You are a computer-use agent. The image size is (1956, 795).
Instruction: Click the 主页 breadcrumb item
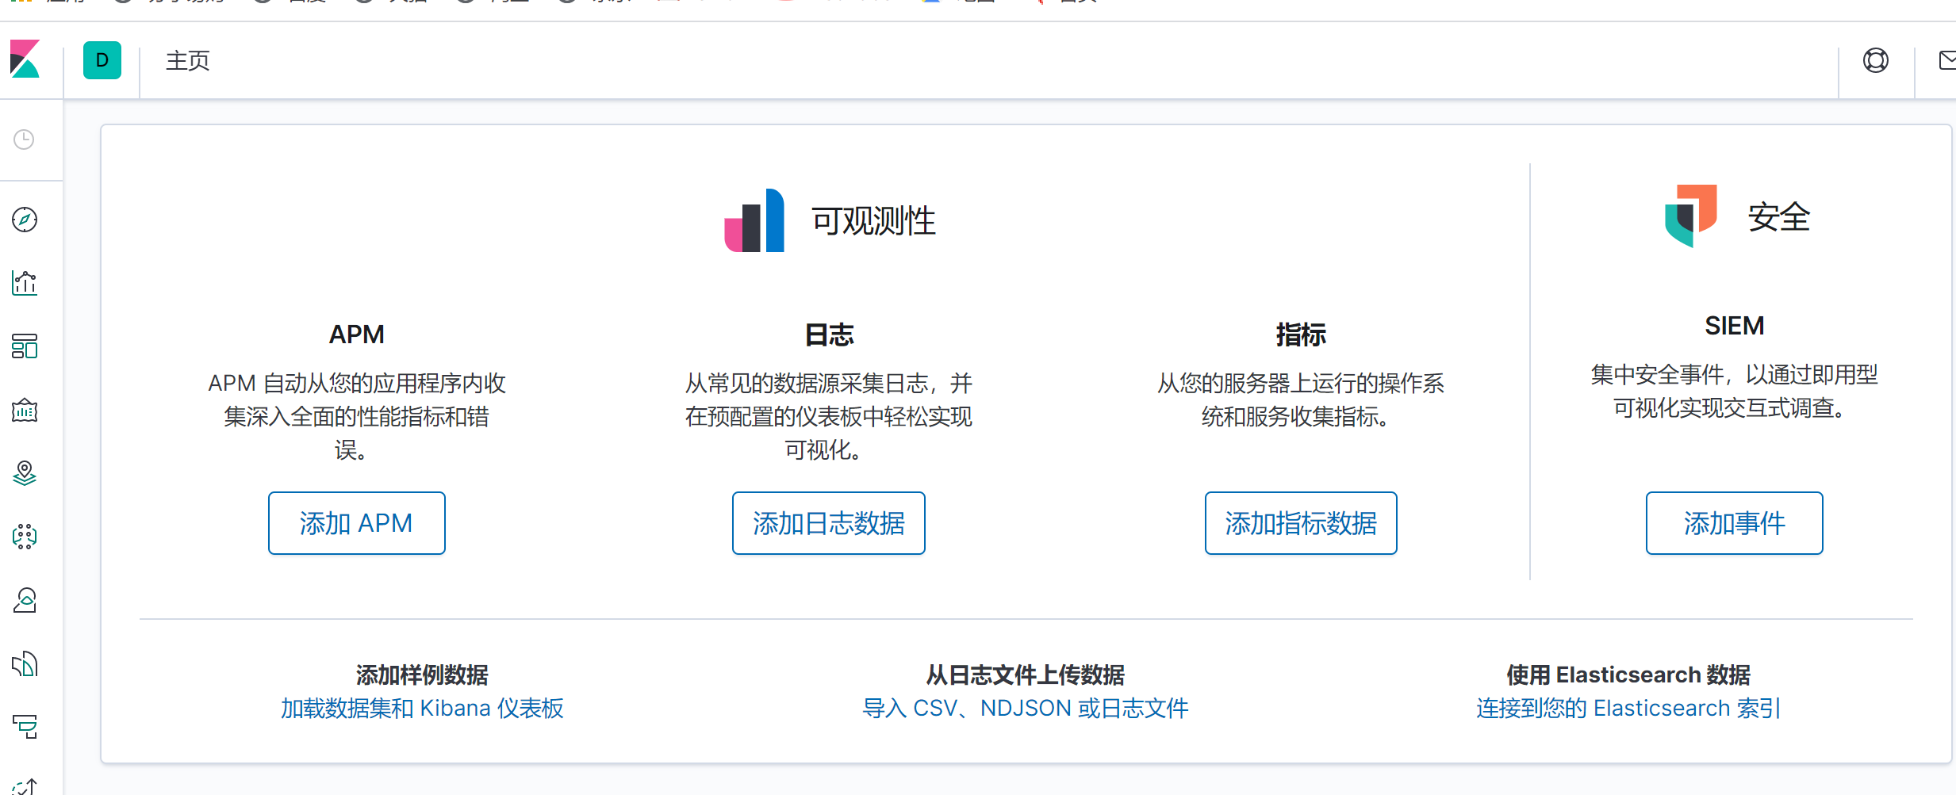click(x=187, y=61)
